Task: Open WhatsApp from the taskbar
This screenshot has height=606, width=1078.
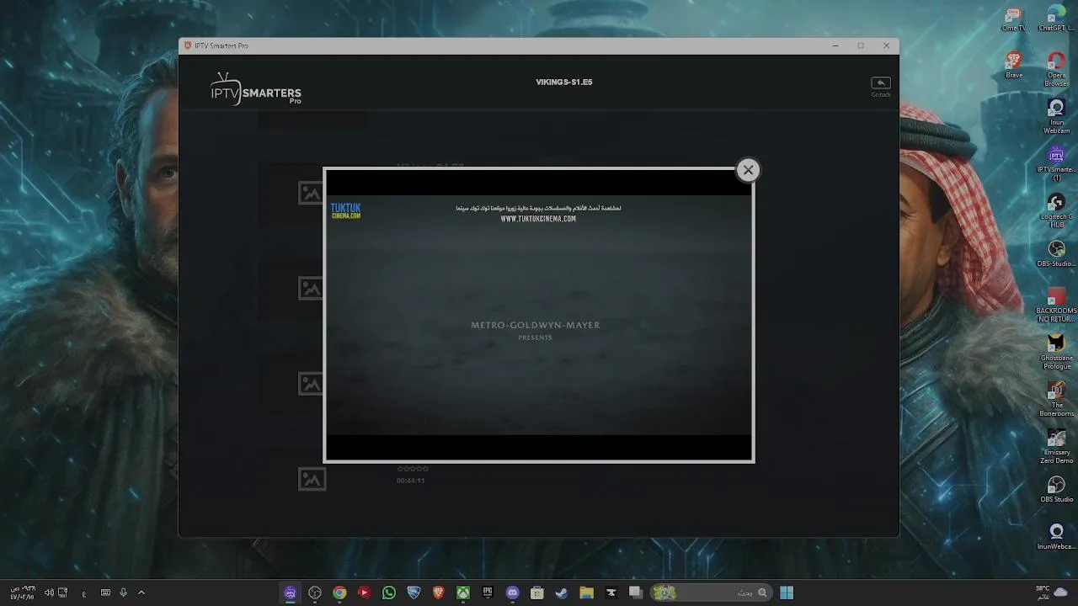Action: [389, 593]
